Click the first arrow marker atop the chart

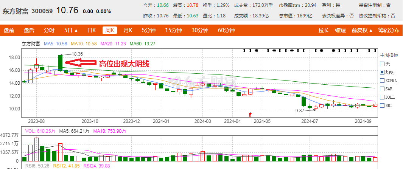pos(244,50)
